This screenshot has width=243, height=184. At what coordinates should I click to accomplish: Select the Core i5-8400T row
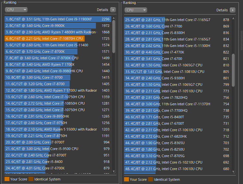[178, 117]
